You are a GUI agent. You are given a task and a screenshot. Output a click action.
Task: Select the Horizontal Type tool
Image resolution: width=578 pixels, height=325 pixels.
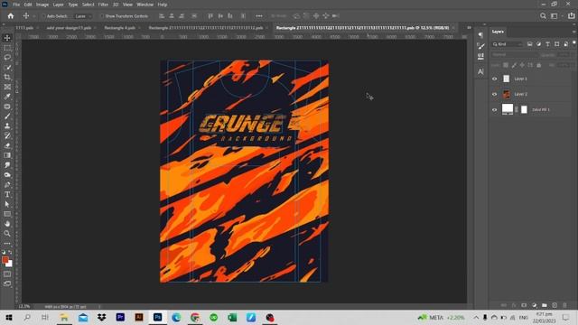click(x=7, y=194)
